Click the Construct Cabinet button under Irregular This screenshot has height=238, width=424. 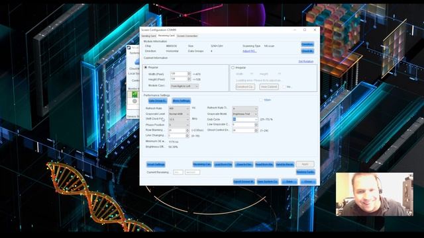(245, 87)
